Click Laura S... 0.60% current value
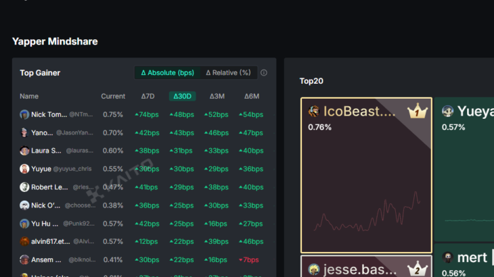The image size is (494, 277). pyautogui.click(x=113, y=151)
